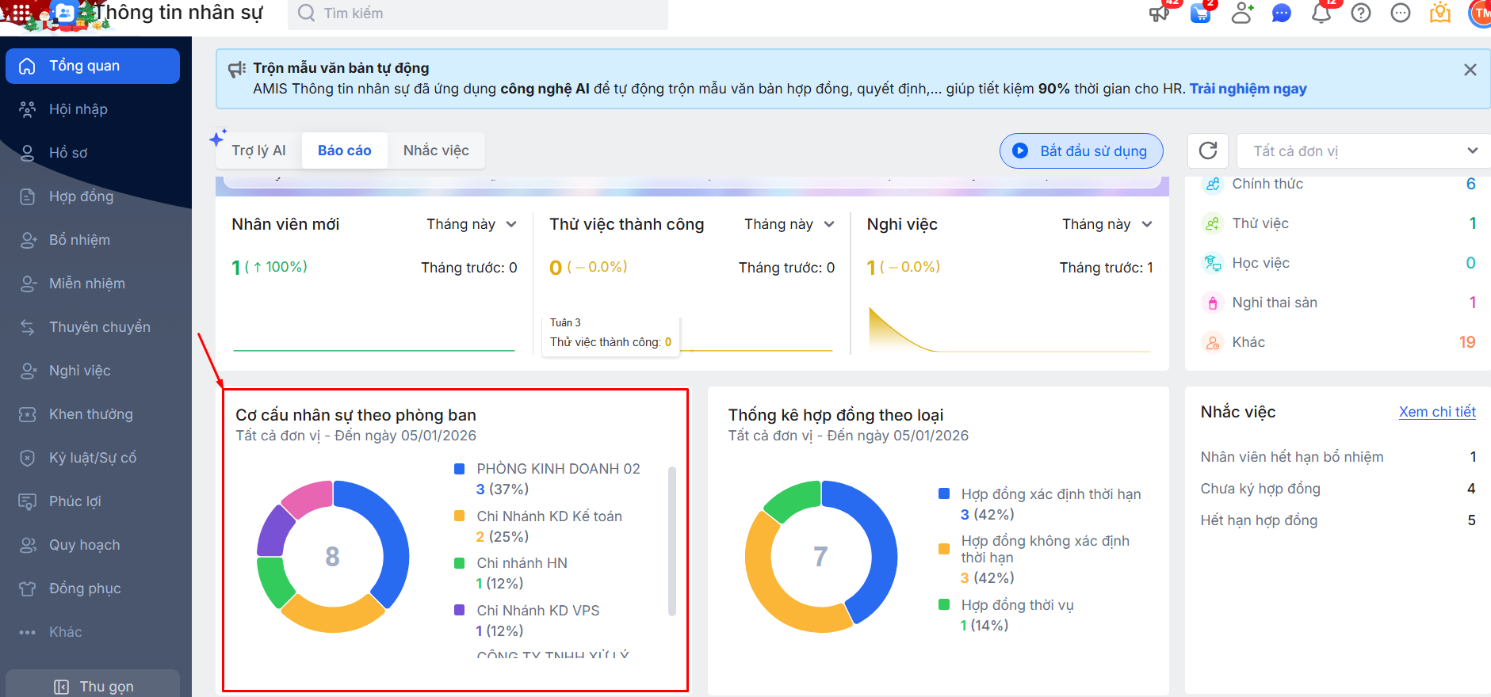Open 'Tháng này' dropdown for Nghỉ việc
This screenshot has height=697, width=1491.
coord(1107,224)
